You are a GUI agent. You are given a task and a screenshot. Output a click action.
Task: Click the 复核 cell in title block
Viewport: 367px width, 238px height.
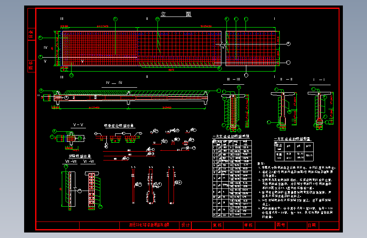[217, 225]
